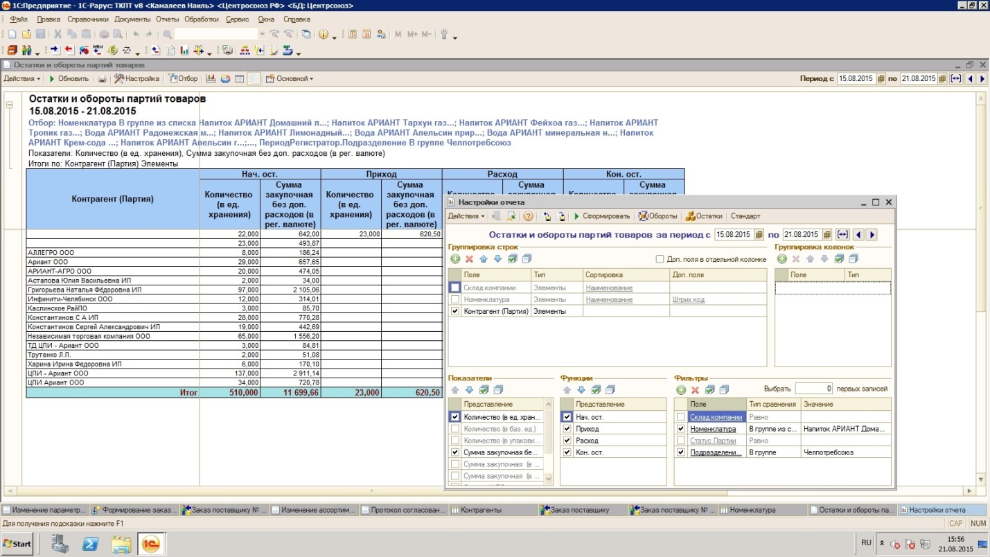Open the bar chart icon in the report toolbar
The image size is (990, 557).
click(211, 79)
